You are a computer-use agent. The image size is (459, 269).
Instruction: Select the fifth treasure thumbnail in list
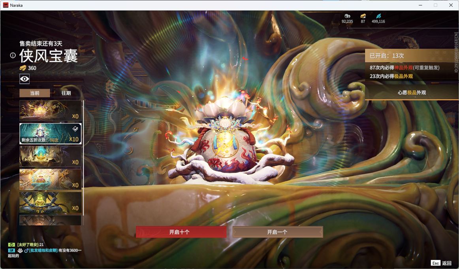pyautogui.click(x=50, y=203)
